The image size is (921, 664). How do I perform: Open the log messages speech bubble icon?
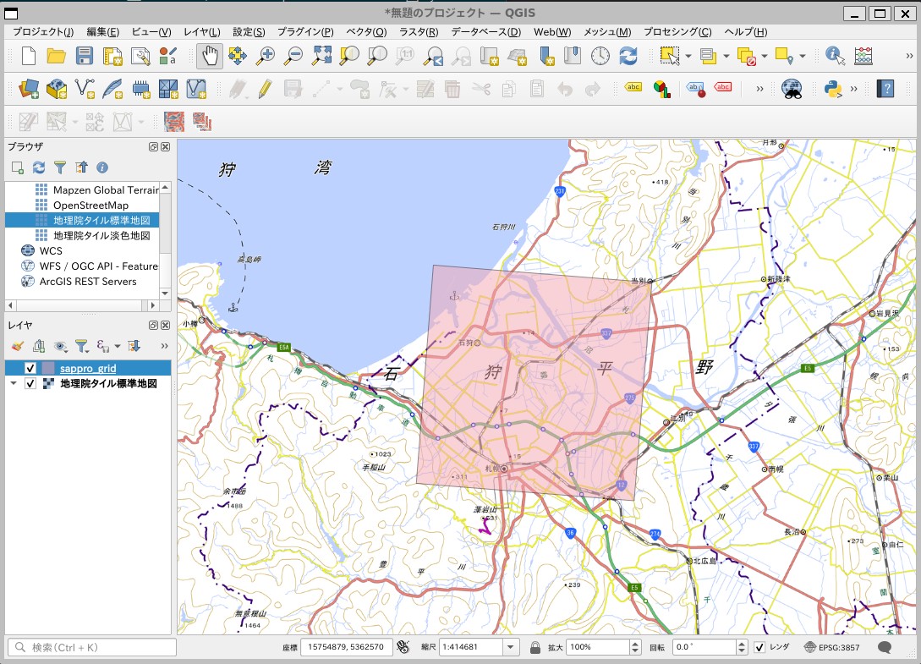click(885, 647)
